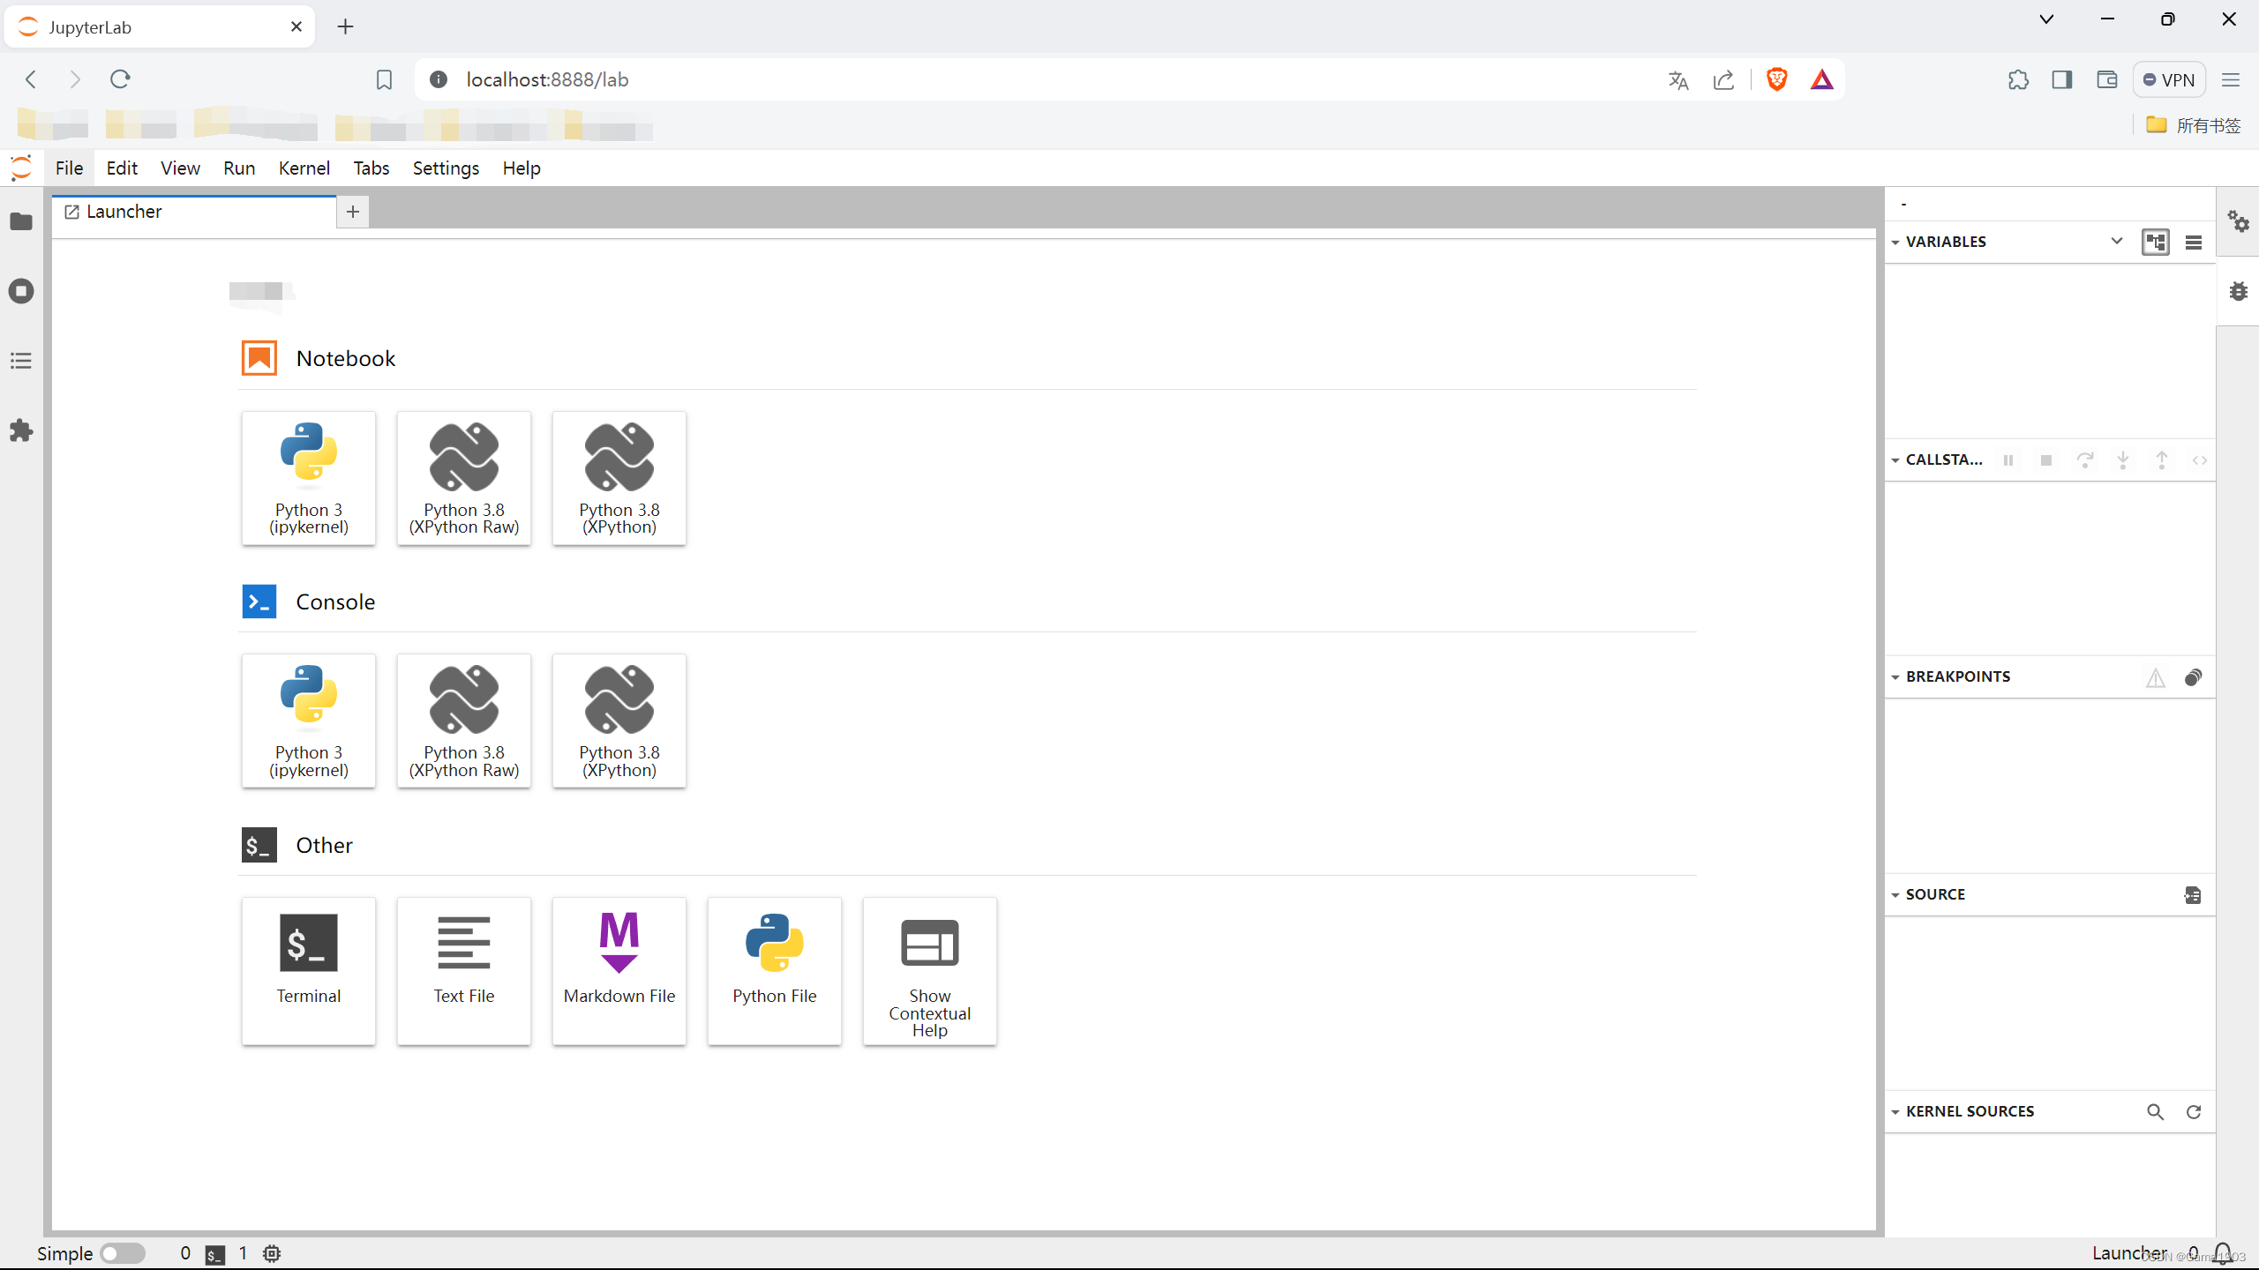
Task: Click the debugger bug icon
Action: (x=2238, y=291)
